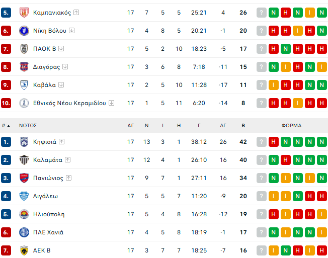The width and height of the screenshot is (328, 258).
Task: Click the ΔΓ goal difference header
Action: pos(223,125)
